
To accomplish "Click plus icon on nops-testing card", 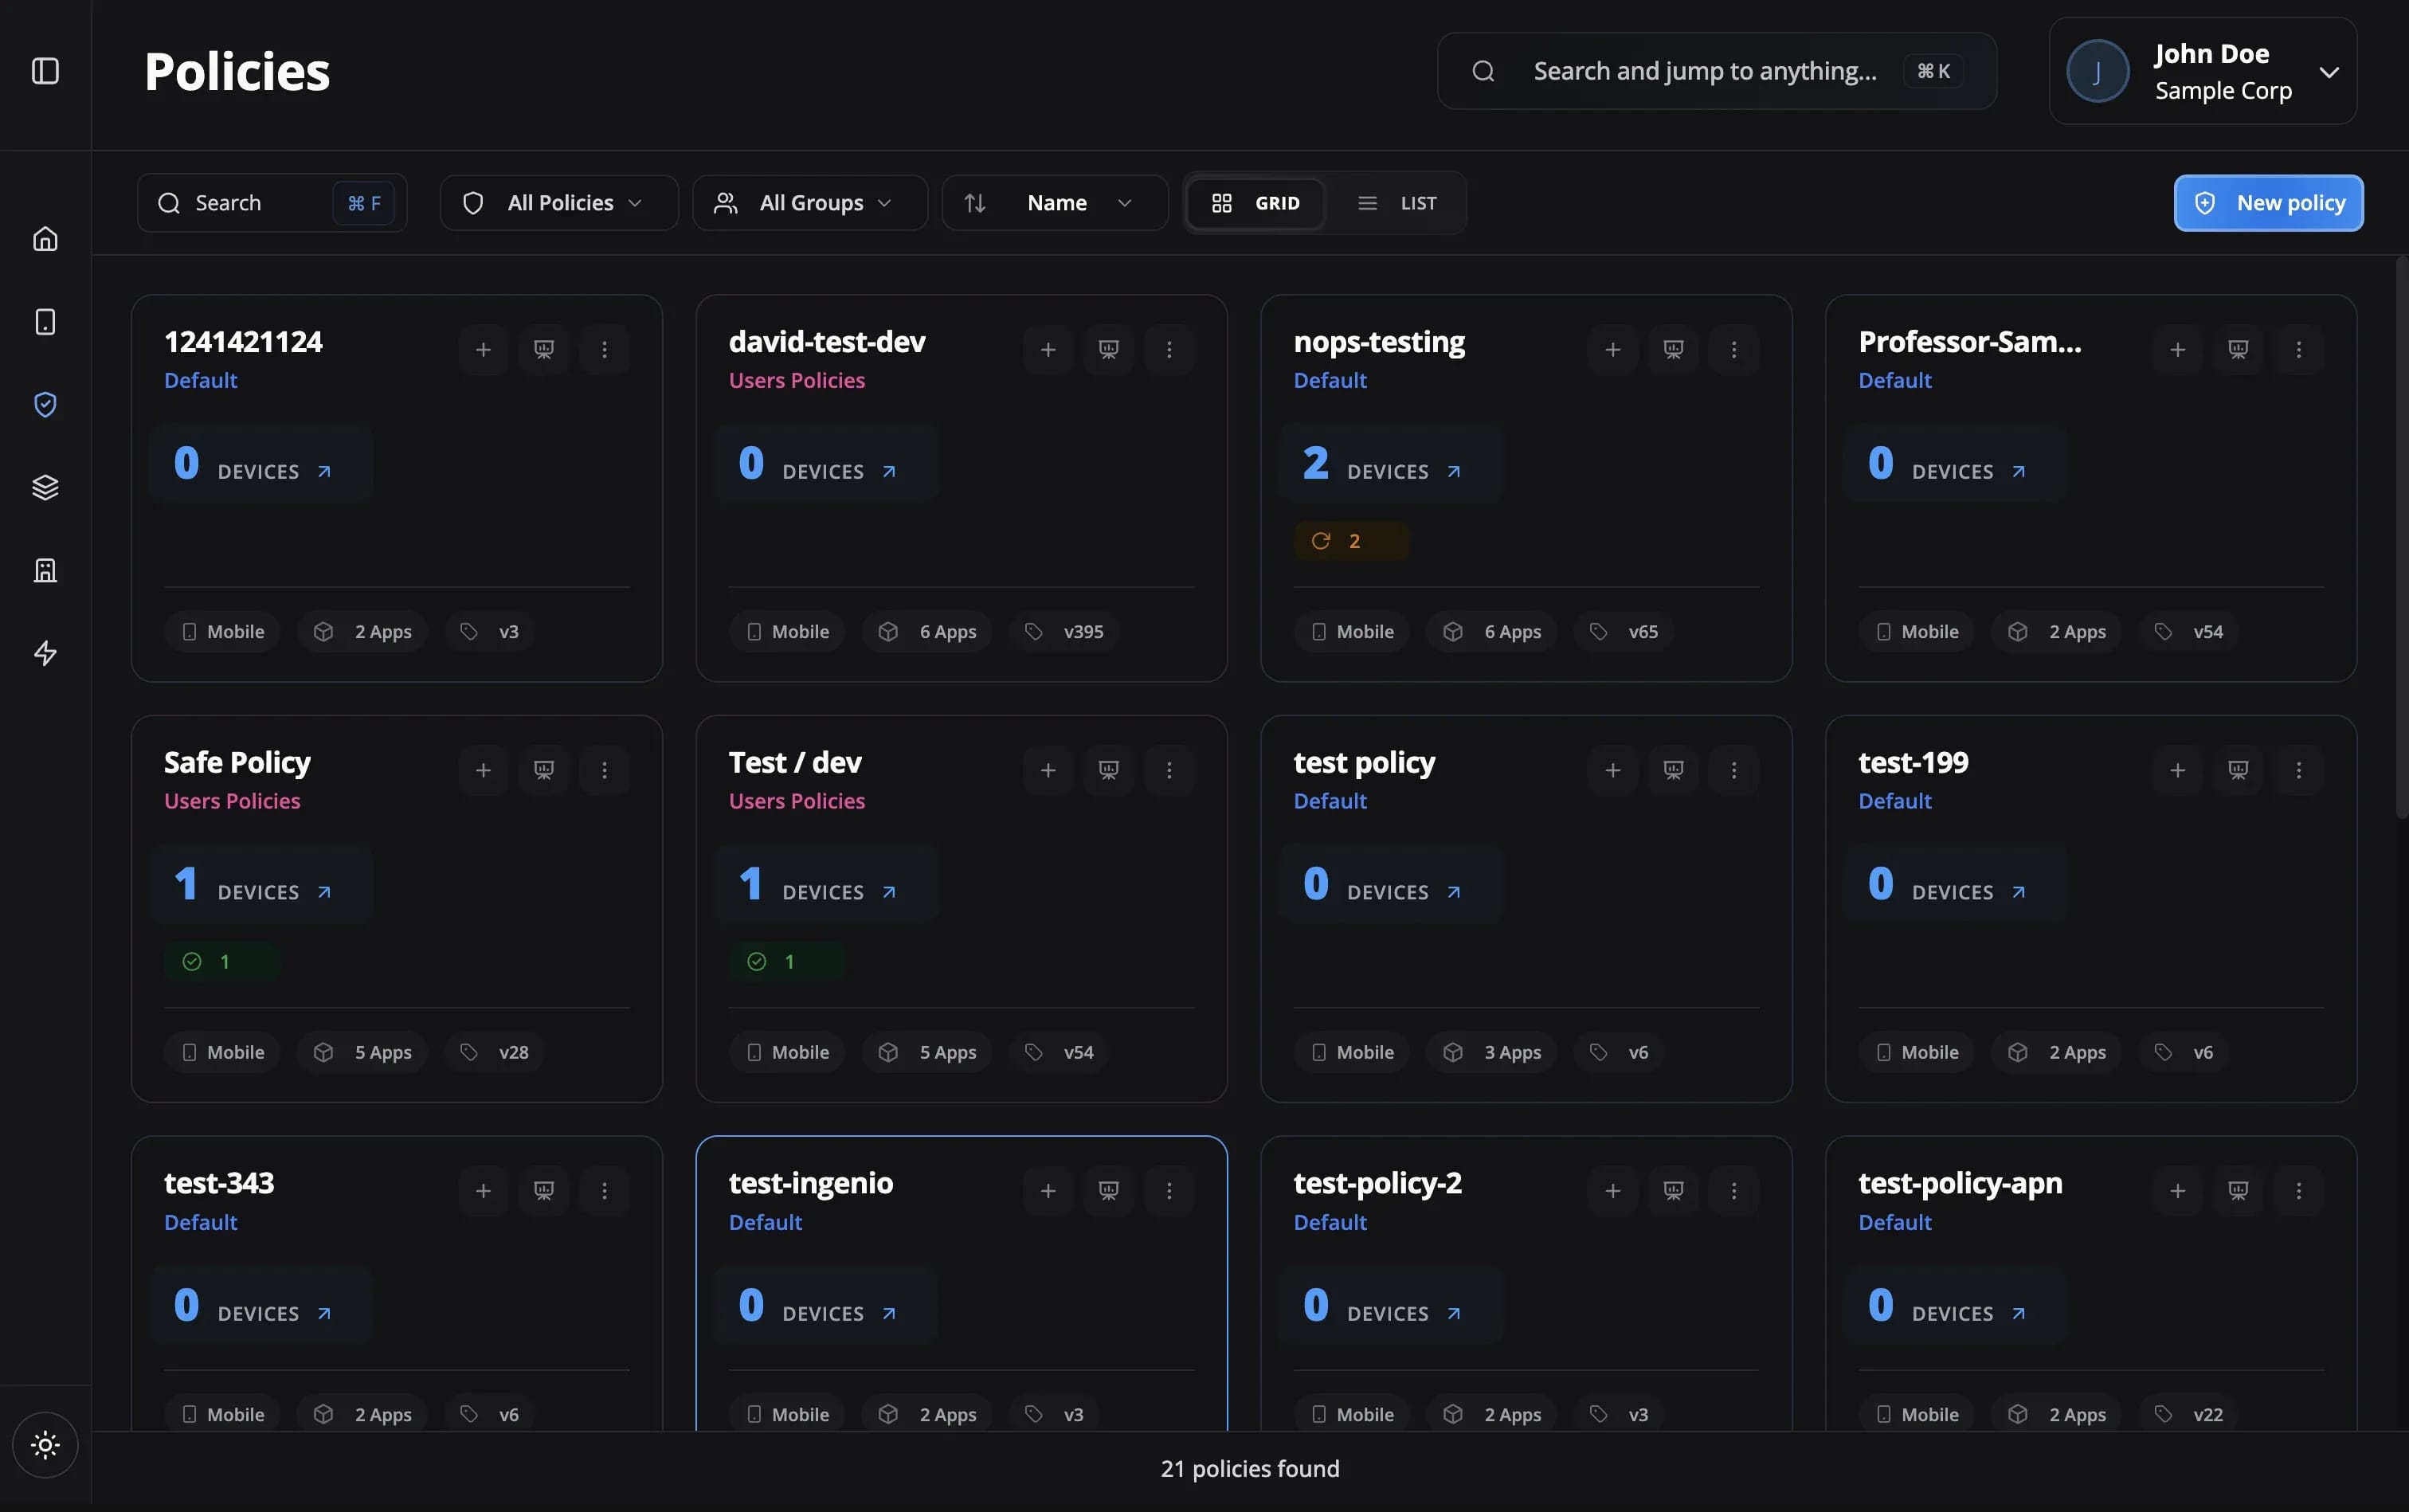I will click(1612, 349).
